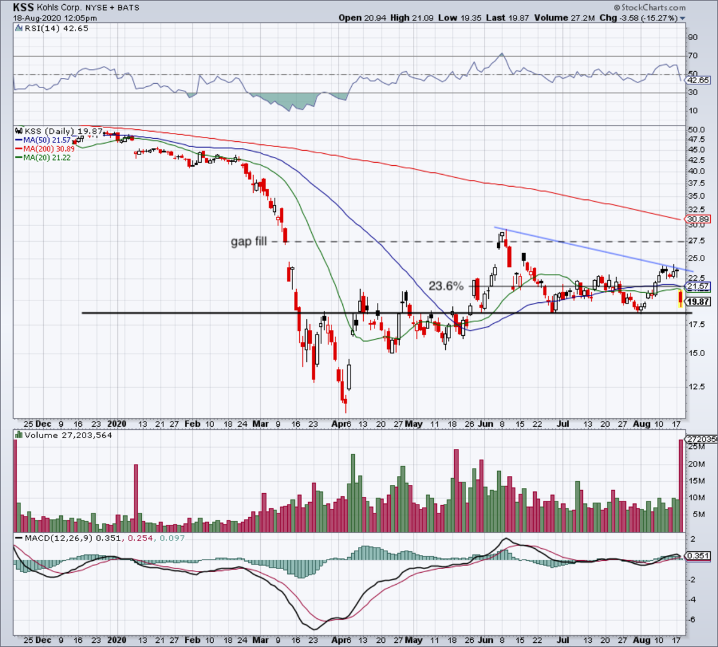Click the RSI(14) 42.65 legend label
Screen dimensions: 718x647
pos(56,28)
